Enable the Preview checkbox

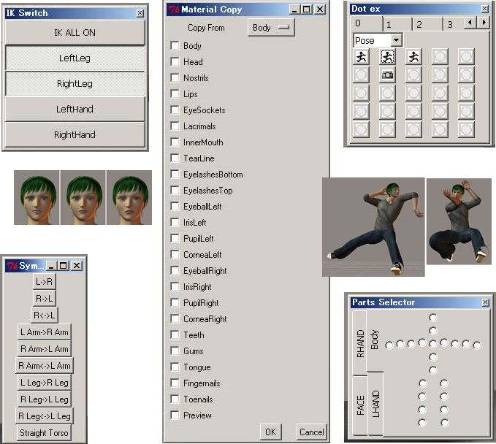pos(175,415)
